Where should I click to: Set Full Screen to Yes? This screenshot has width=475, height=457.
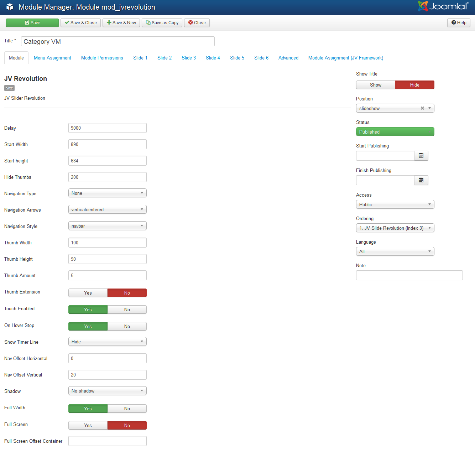coord(88,425)
